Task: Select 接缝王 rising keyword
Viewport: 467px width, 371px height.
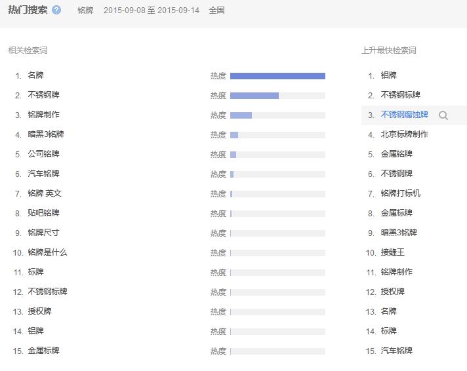Action: pos(393,252)
